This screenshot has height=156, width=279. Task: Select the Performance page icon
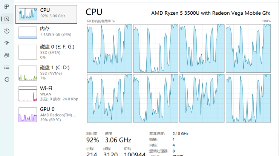tap(6, 18)
